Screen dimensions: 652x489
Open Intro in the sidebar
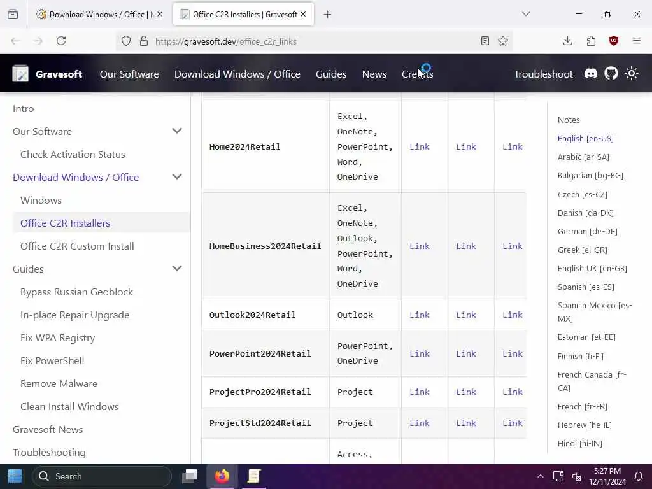pyautogui.click(x=24, y=108)
